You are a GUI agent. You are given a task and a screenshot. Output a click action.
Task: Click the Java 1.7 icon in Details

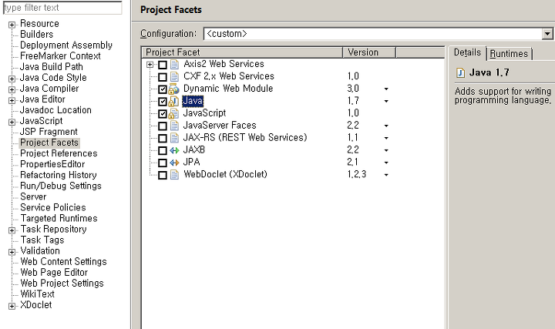[x=460, y=73]
